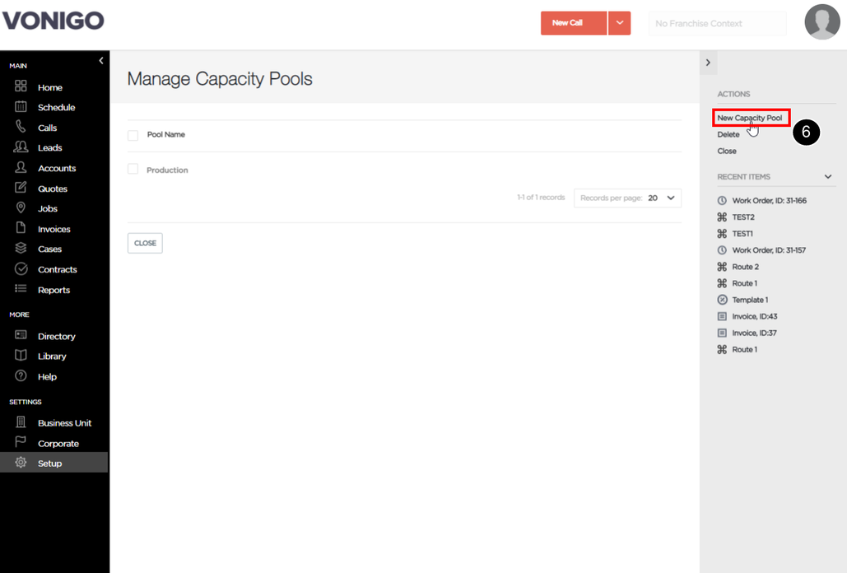The image size is (847, 573).
Task: Open Leads via its people icon
Action: pyautogui.click(x=21, y=147)
